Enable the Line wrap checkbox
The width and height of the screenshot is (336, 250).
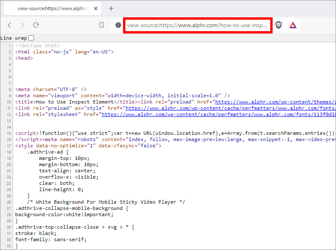coord(31,38)
